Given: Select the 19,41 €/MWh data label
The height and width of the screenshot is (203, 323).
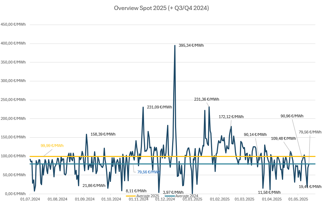Looking at the screenshot, I should pos(310,187).
